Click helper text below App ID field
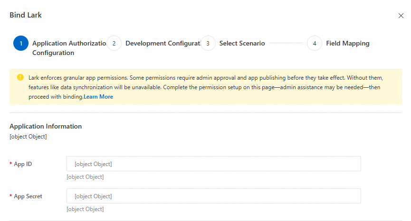This screenshot has height=221, width=411. (x=85, y=177)
